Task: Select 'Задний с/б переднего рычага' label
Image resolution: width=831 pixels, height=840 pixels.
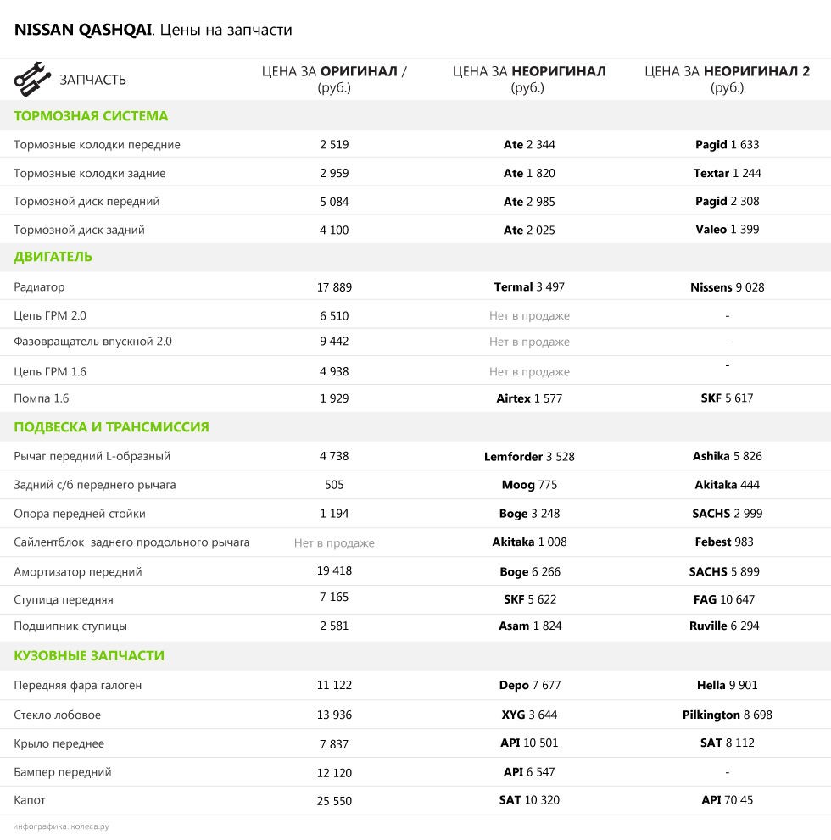Action: 95,485
